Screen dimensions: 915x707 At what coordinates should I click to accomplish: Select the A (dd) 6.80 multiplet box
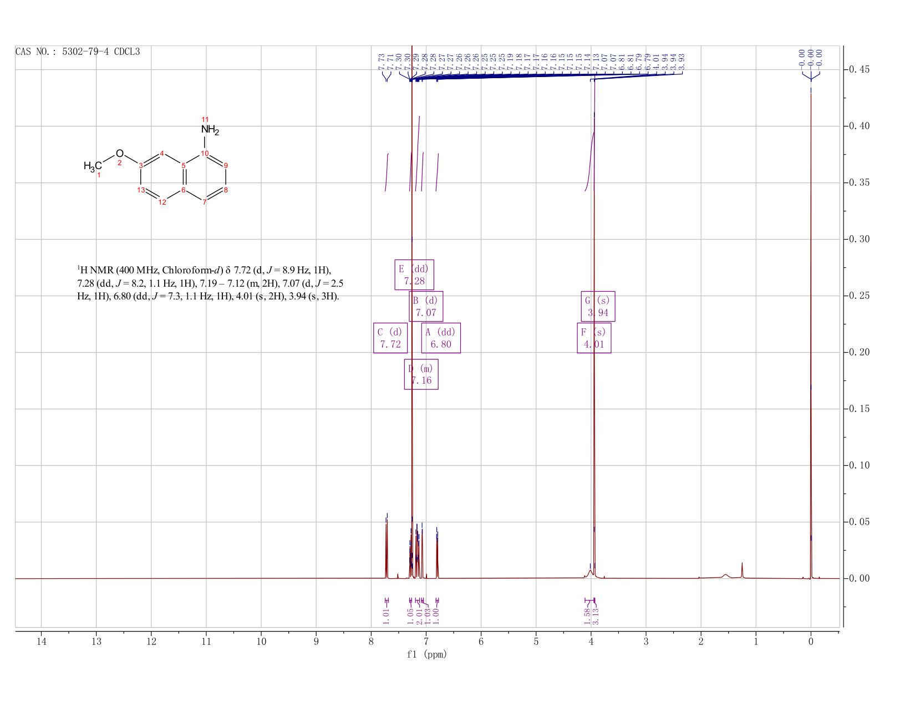(x=441, y=338)
